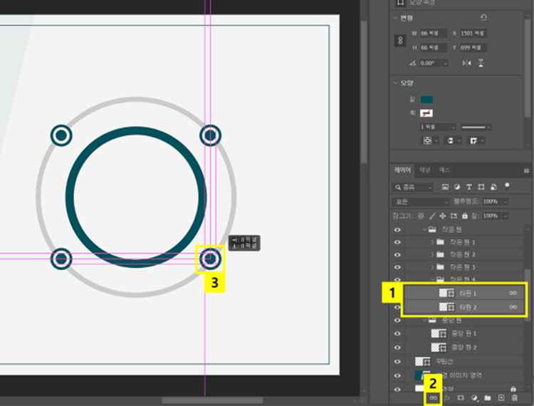Hide the 중앙 원 1 layer
Viewport: 534px width, 406px height.
coord(397,333)
